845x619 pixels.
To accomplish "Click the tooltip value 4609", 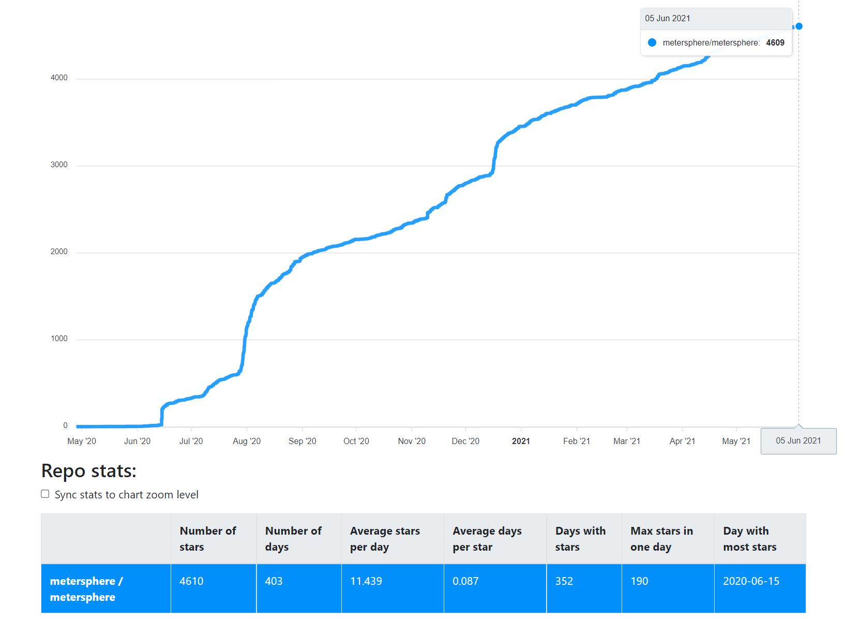I will click(x=775, y=42).
